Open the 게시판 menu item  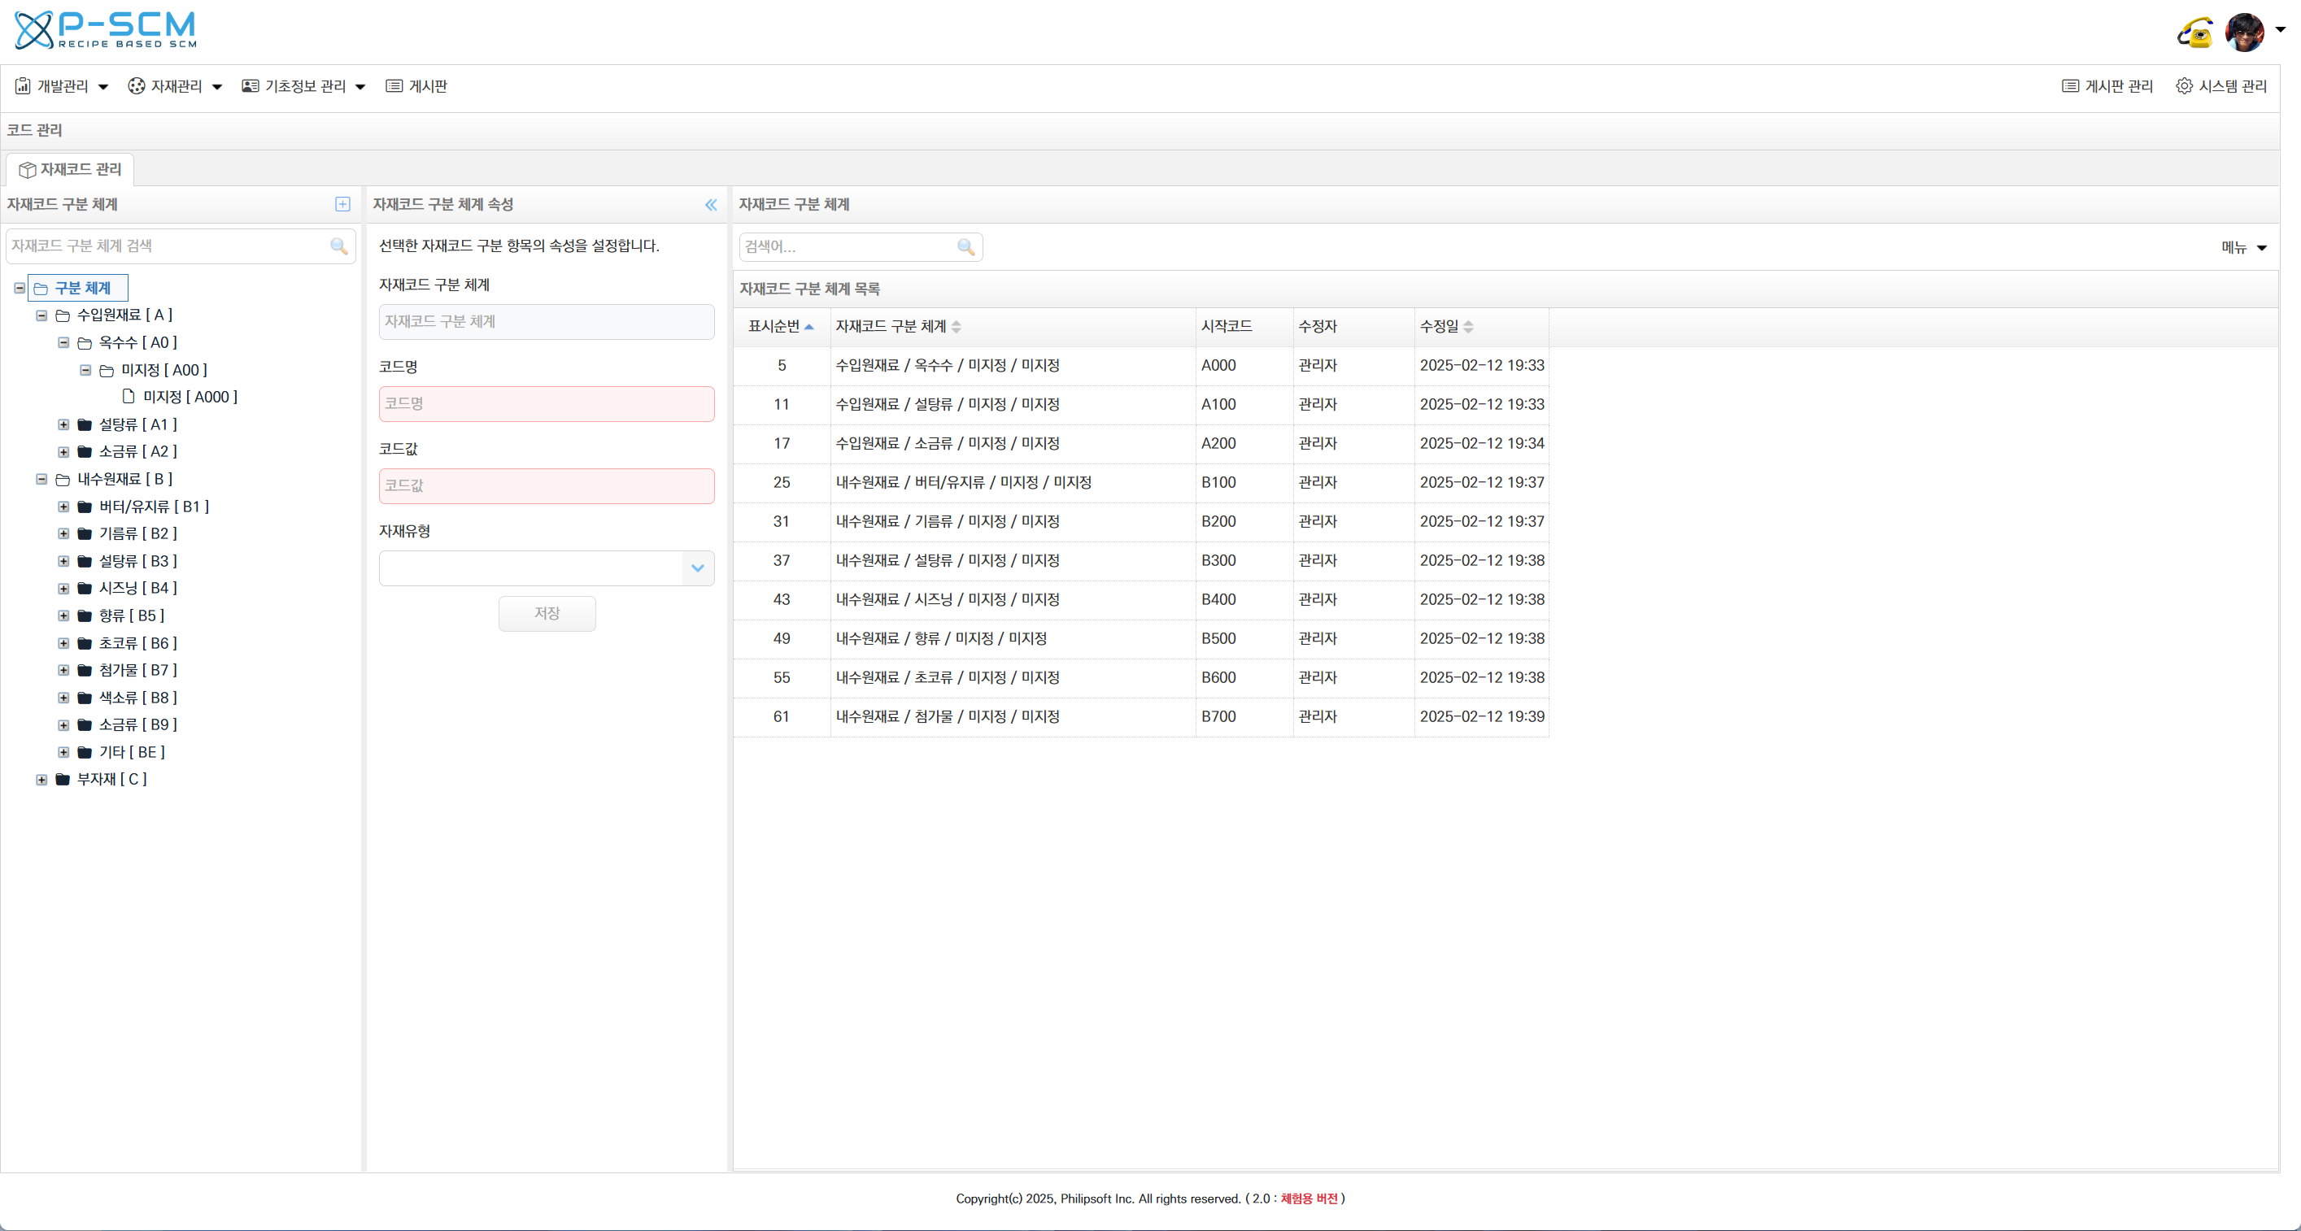pyautogui.click(x=416, y=86)
